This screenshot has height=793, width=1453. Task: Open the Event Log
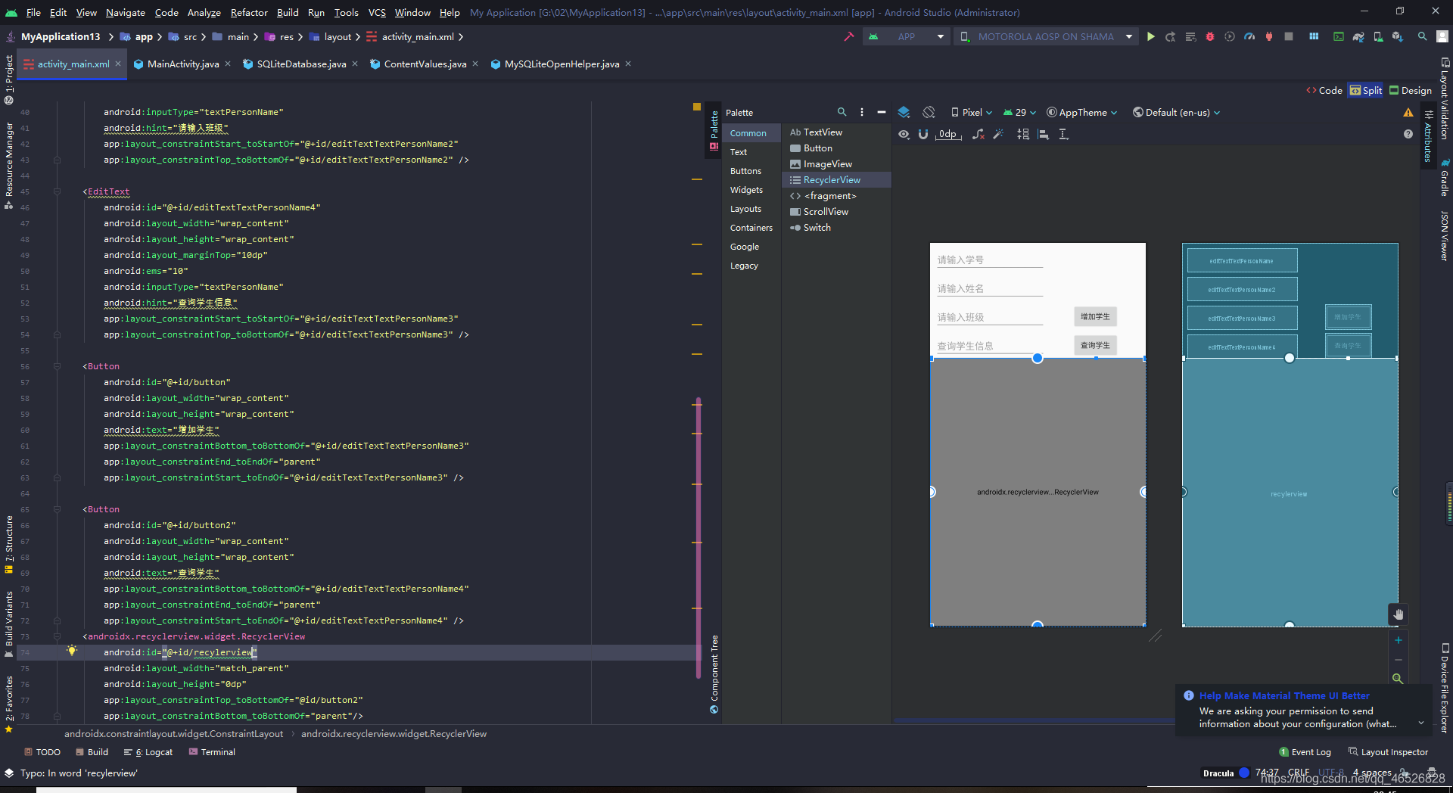[1305, 752]
